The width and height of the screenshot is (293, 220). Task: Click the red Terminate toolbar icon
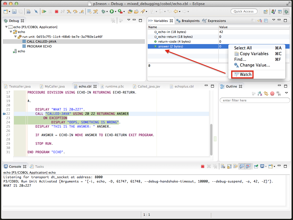[x=57, y=12]
